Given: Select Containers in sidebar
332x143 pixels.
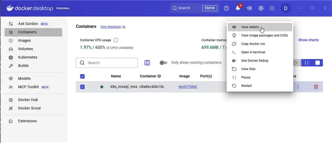Looking at the screenshot, I should 33,32.
